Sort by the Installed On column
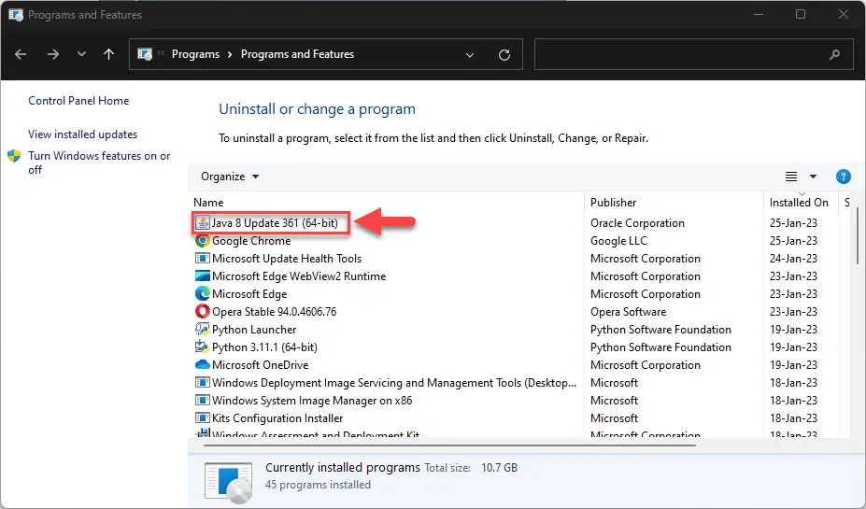This screenshot has width=866, height=509. [799, 203]
